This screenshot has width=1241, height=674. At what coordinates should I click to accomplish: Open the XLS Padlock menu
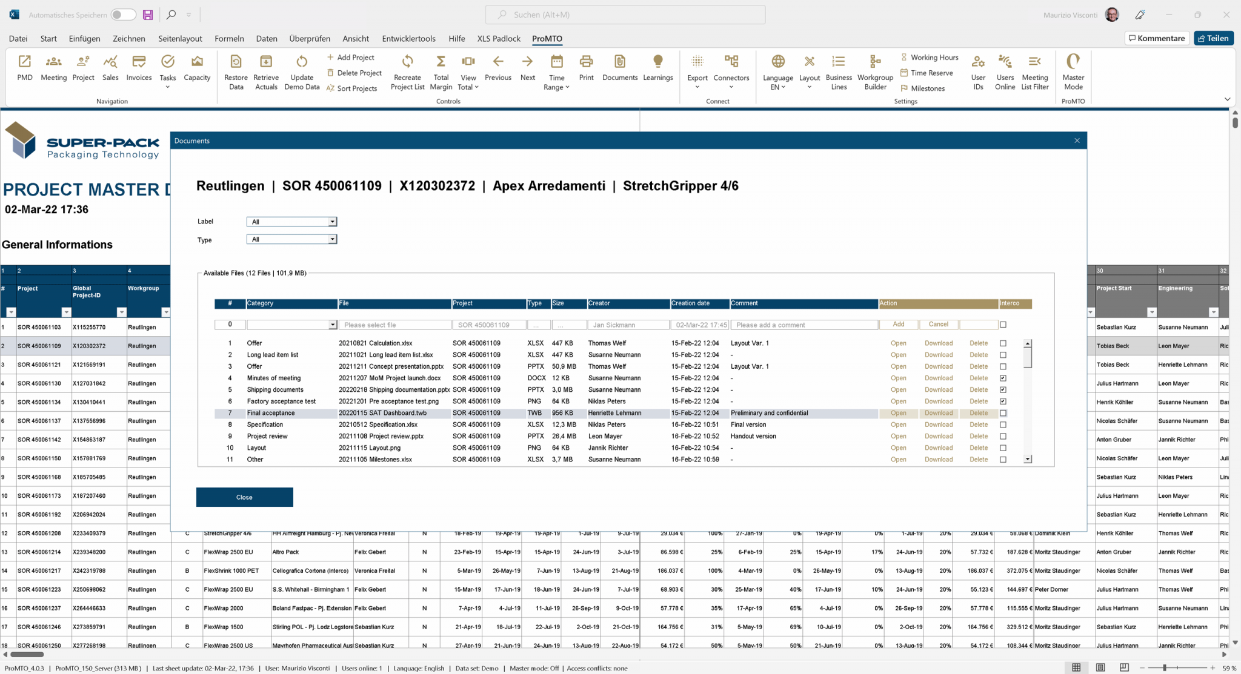pyautogui.click(x=498, y=38)
